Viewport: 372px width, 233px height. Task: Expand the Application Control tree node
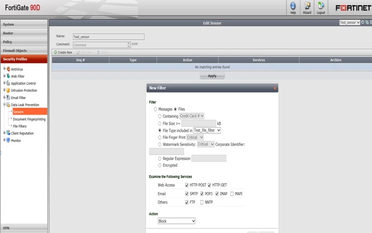pyautogui.click(x=4, y=83)
